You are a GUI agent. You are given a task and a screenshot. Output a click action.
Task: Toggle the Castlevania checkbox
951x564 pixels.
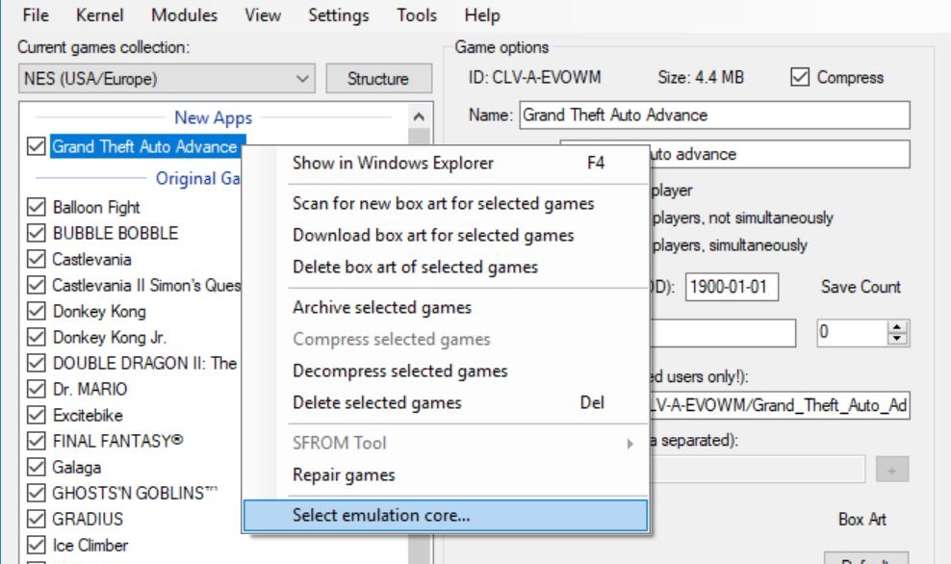(37, 259)
